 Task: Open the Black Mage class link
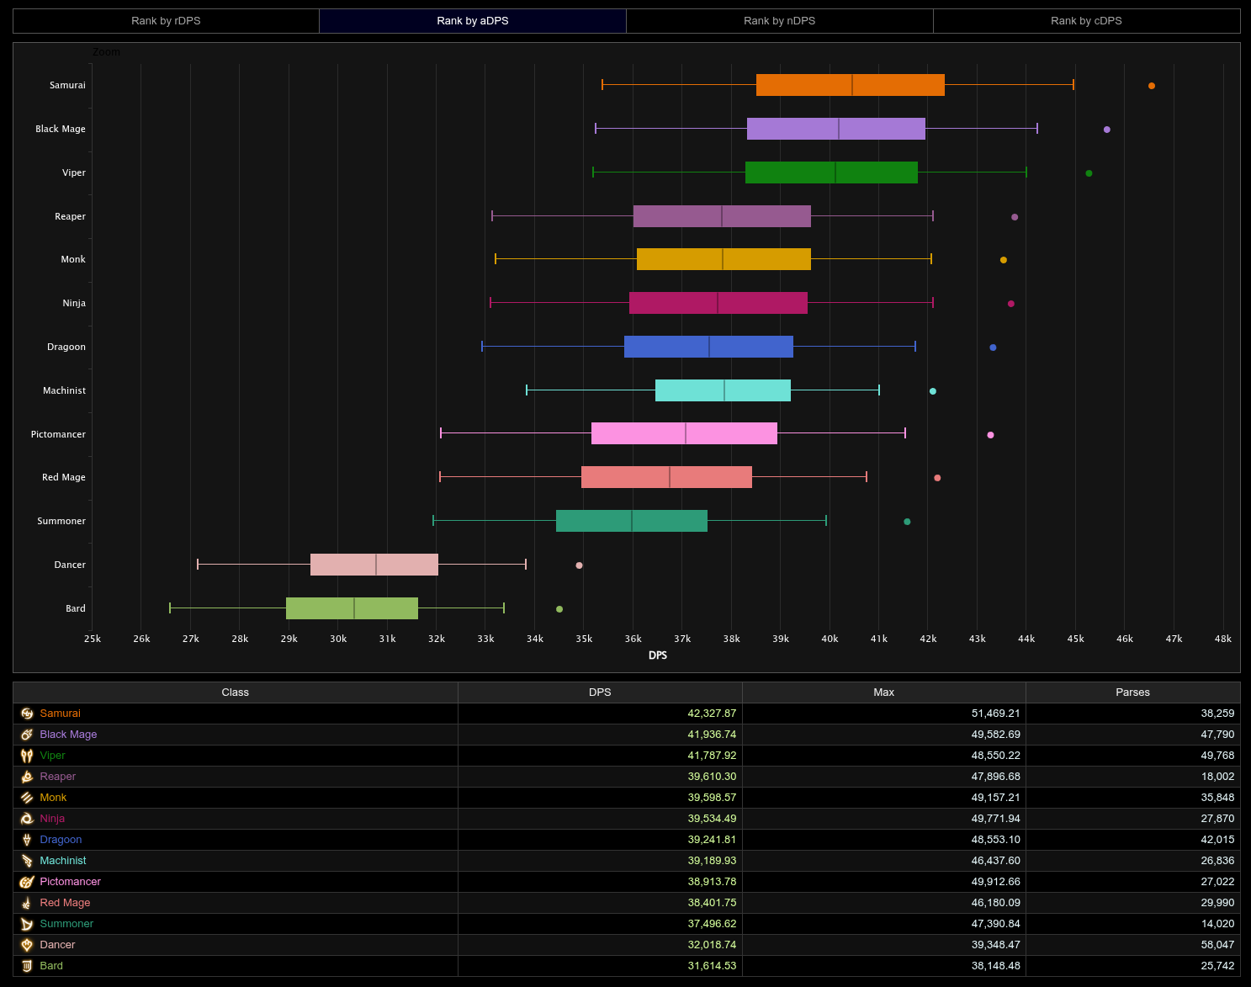tap(68, 735)
